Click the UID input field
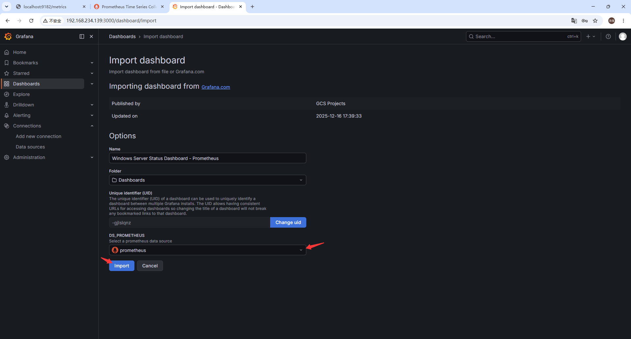 [189, 222]
